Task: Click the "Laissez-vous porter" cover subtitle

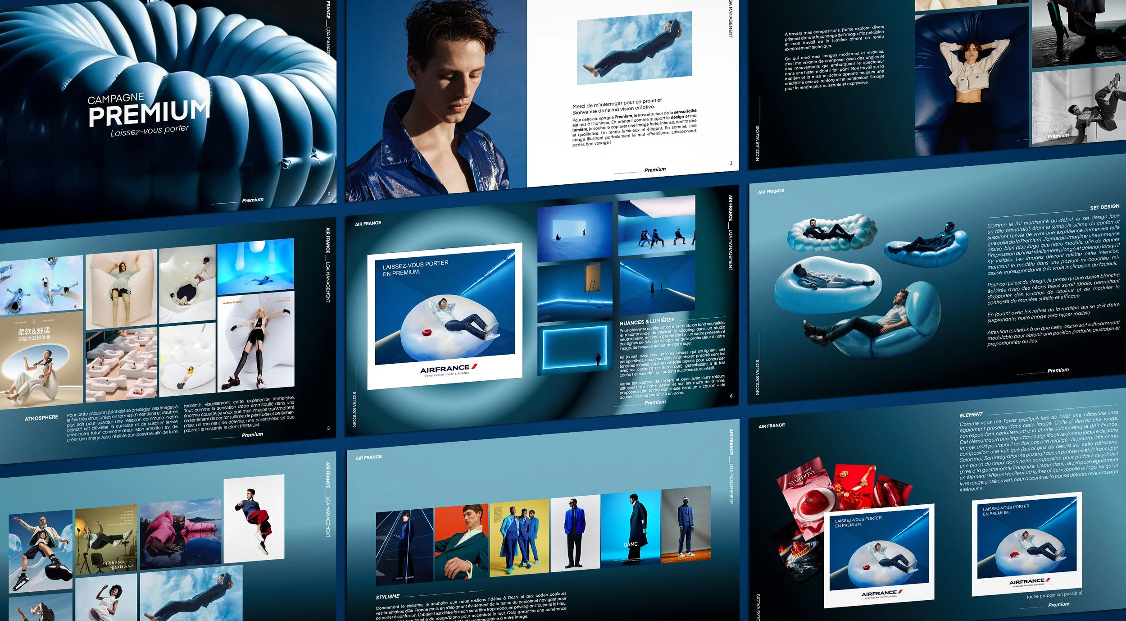Action: pyautogui.click(x=150, y=130)
